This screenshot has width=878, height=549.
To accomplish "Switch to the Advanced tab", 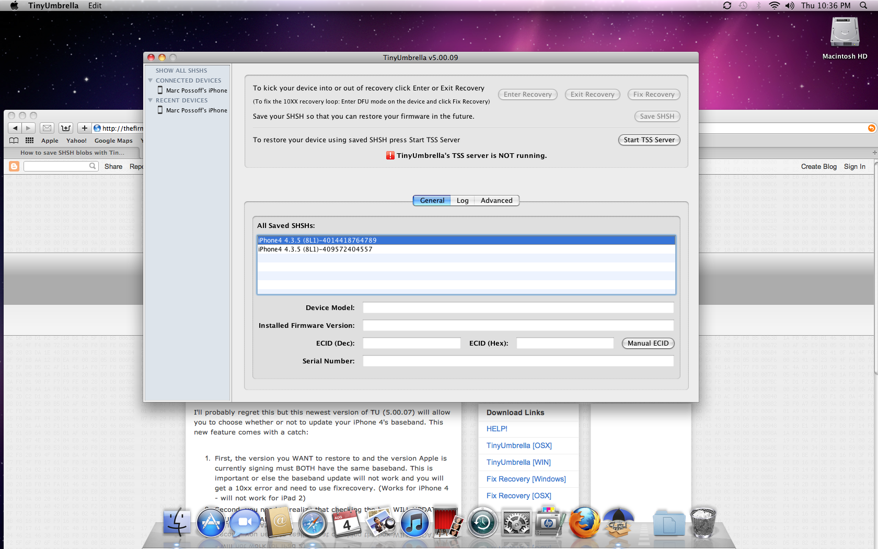I will pyautogui.click(x=496, y=200).
